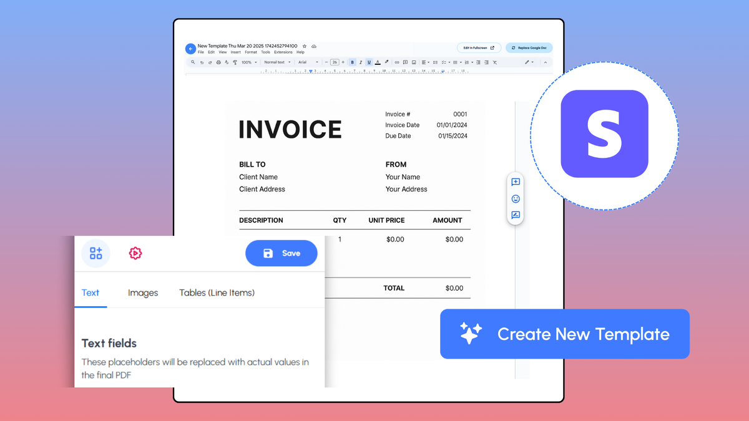Open the emoji reaction icon in the margin
Screen dimensions: 749x421
click(516, 198)
